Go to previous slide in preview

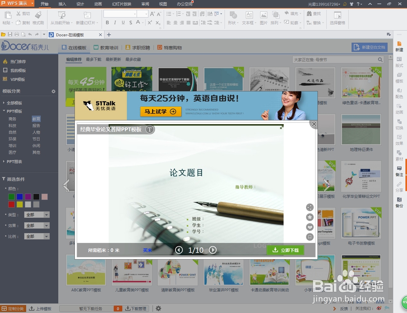click(179, 250)
